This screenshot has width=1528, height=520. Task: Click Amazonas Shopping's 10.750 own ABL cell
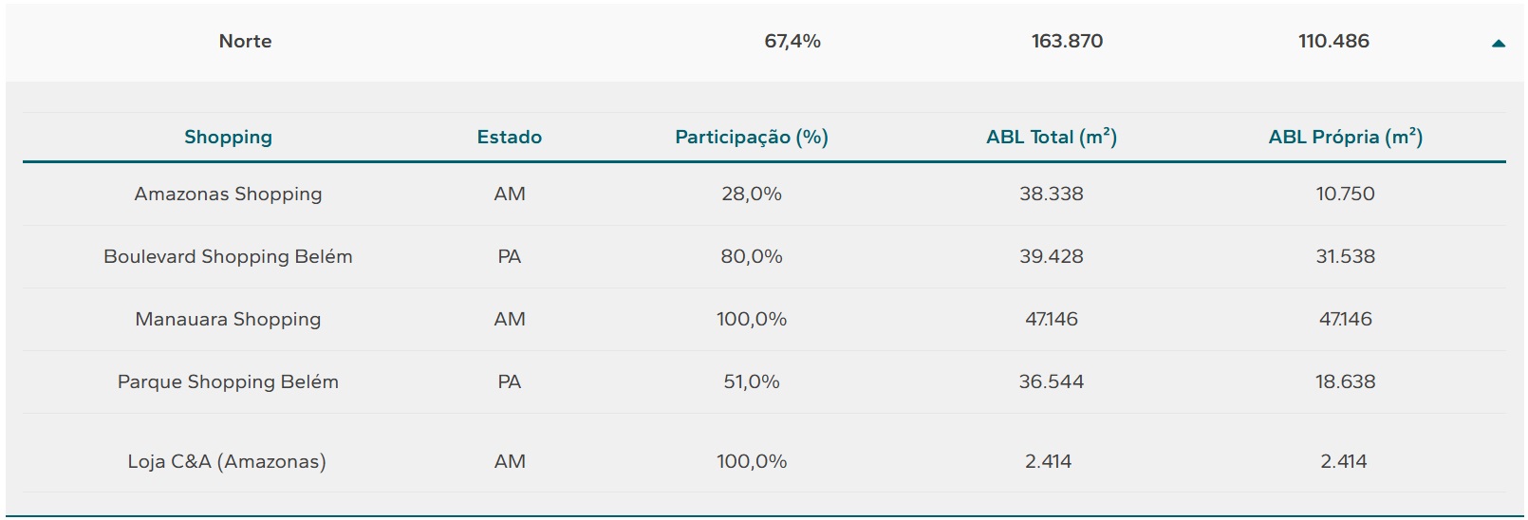coord(1345,194)
